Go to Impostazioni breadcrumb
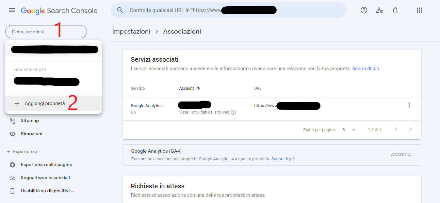The width and height of the screenshot is (440, 203). click(131, 32)
